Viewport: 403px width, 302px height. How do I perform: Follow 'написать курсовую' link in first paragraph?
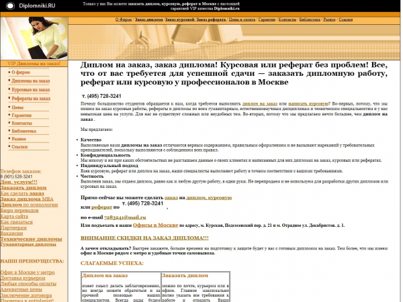click(308, 104)
